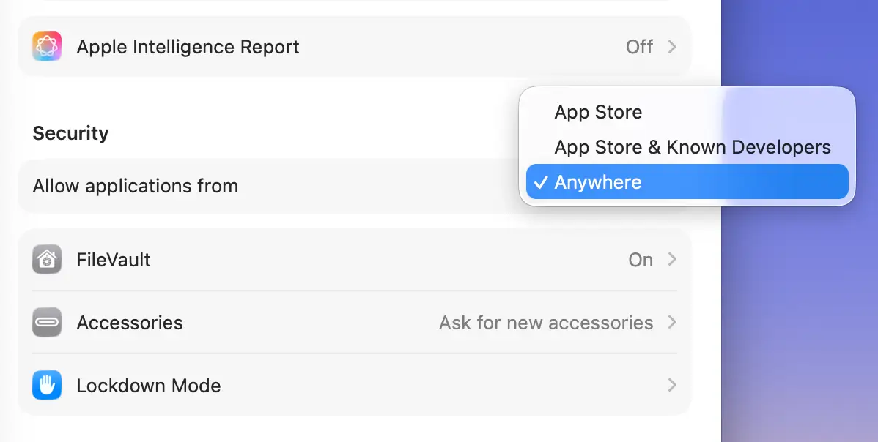Click the FileVault house icon

(47, 260)
